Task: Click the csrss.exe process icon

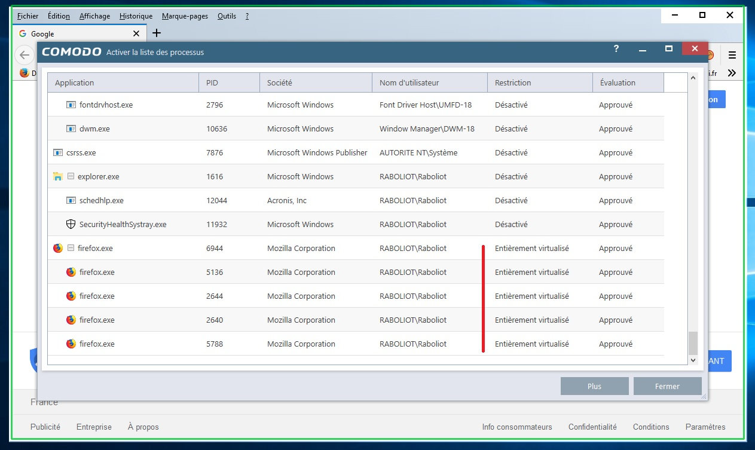Action: point(58,152)
